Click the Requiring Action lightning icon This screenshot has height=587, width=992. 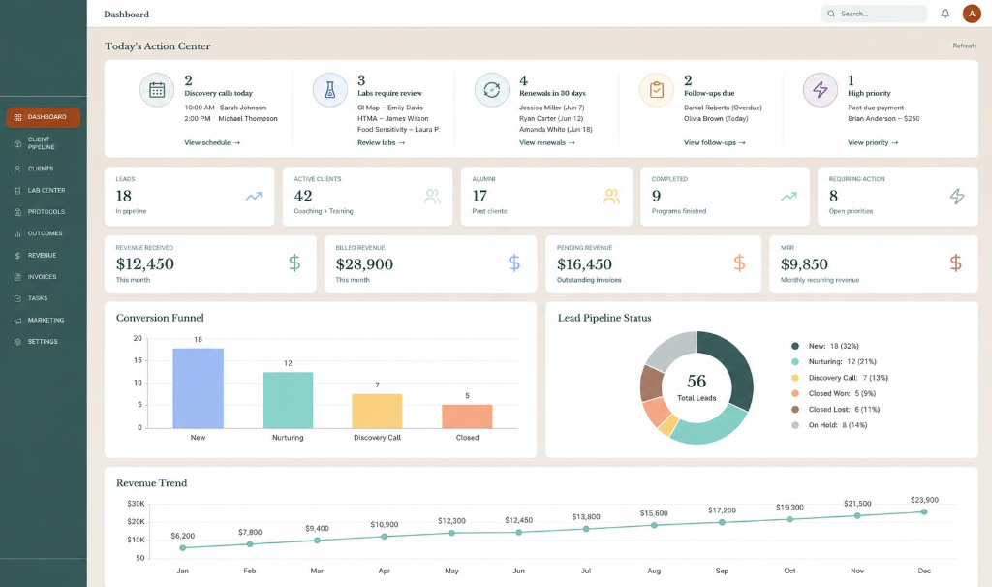(957, 196)
